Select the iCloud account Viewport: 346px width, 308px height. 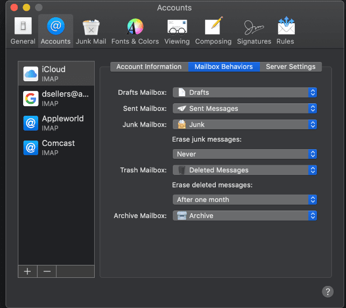pos(56,73)
